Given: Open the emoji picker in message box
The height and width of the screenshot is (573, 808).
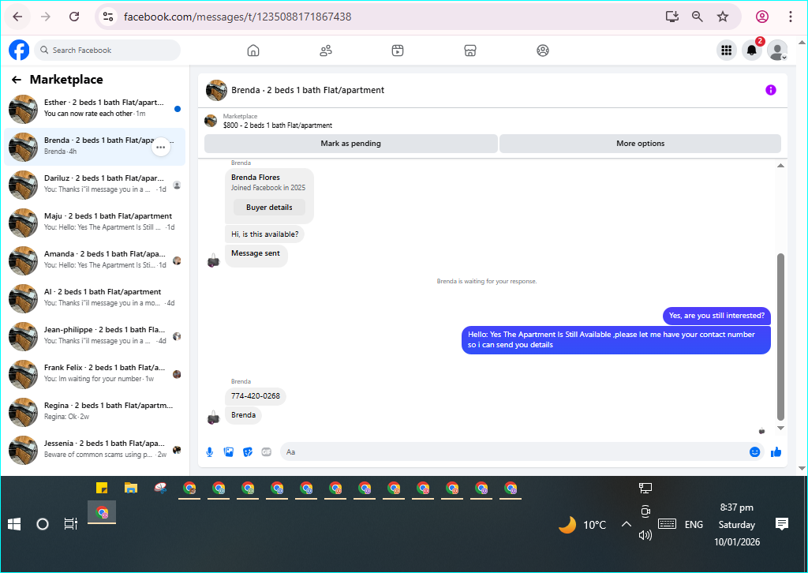Looking at the screenshot, I should [x=754, y=452].
